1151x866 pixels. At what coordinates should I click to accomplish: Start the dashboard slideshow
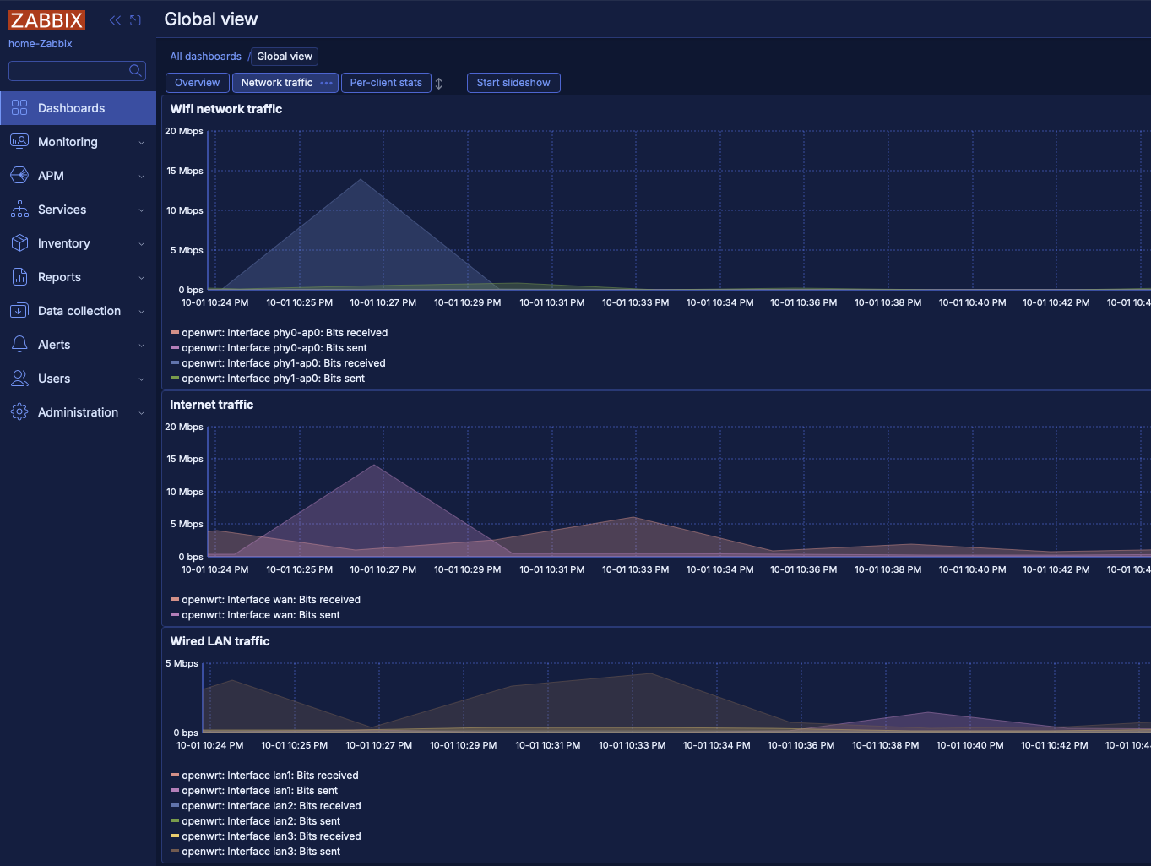pyautogui.click(x=513, y=83)
